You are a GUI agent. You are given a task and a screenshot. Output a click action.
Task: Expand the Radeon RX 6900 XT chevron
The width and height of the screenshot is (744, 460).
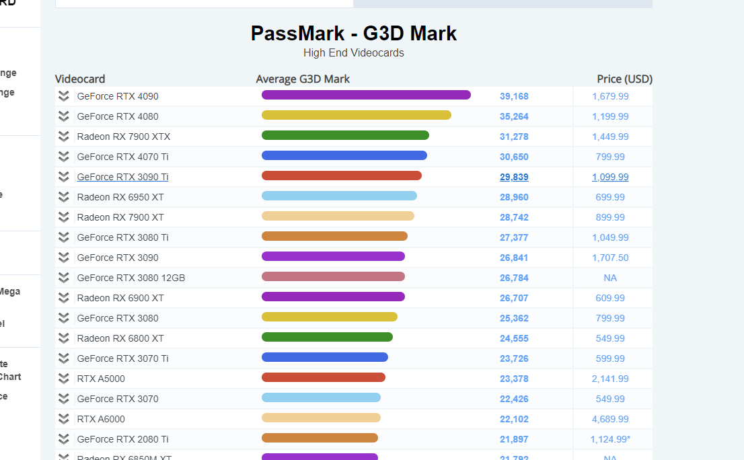[x=64, y=298]
